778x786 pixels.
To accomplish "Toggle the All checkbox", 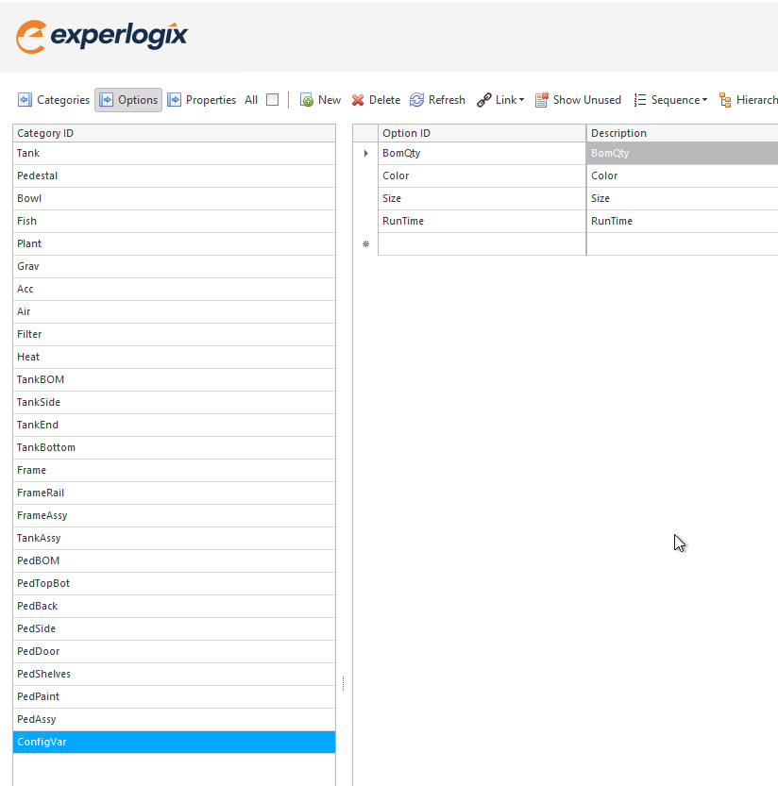I will 272,100.
